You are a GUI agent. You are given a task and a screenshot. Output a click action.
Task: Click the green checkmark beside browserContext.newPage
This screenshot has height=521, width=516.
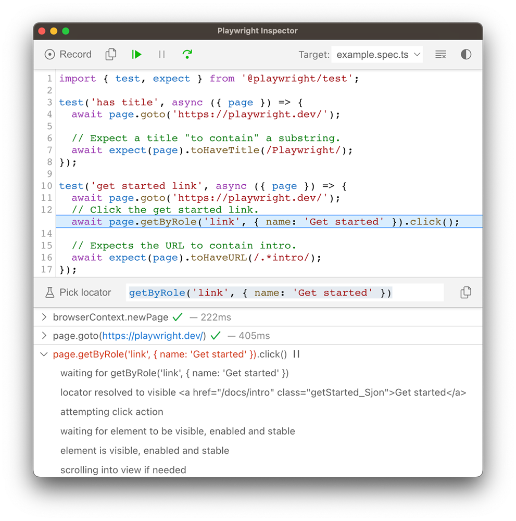[178, 317]
